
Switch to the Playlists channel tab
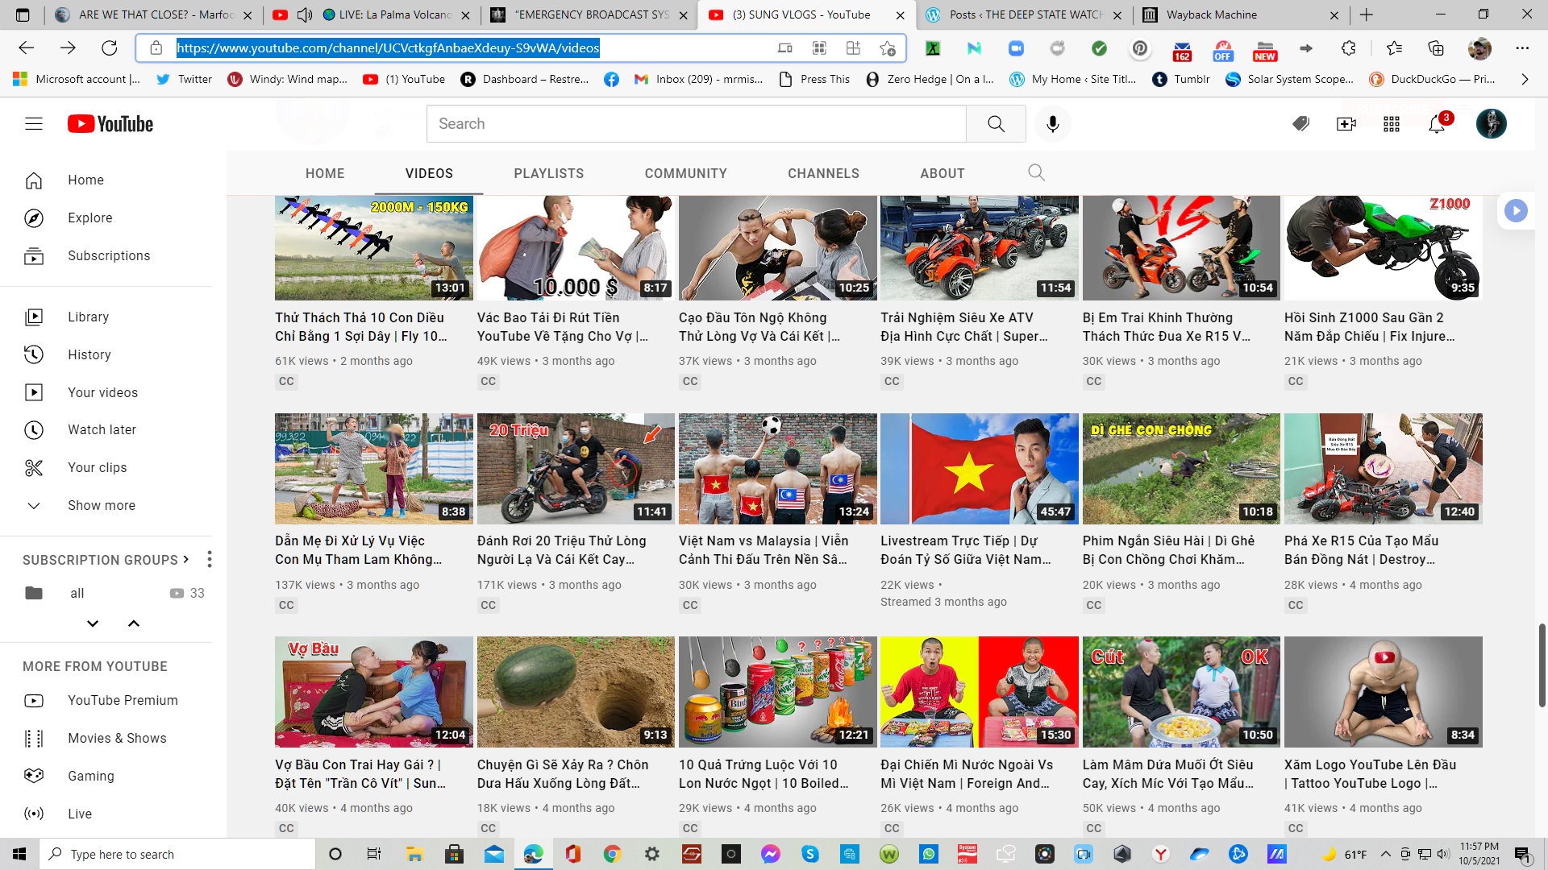click(548, 173)
